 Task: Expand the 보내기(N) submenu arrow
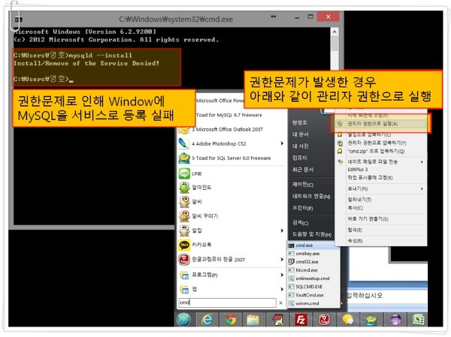coord(422,188)
